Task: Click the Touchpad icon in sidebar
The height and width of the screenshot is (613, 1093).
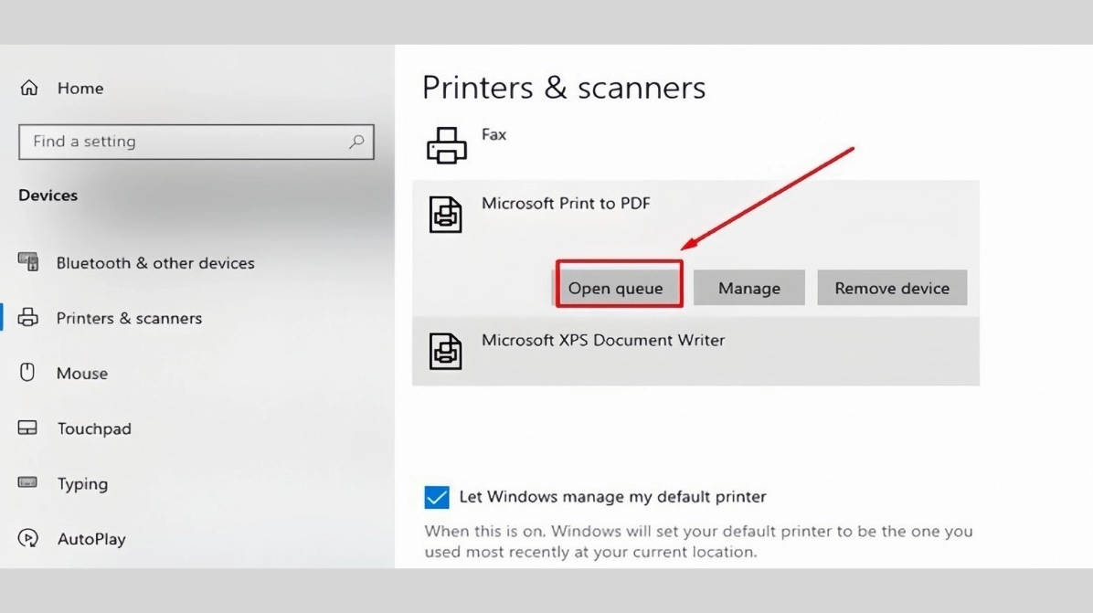Action: pyautogui.click(x=27, y=428)
